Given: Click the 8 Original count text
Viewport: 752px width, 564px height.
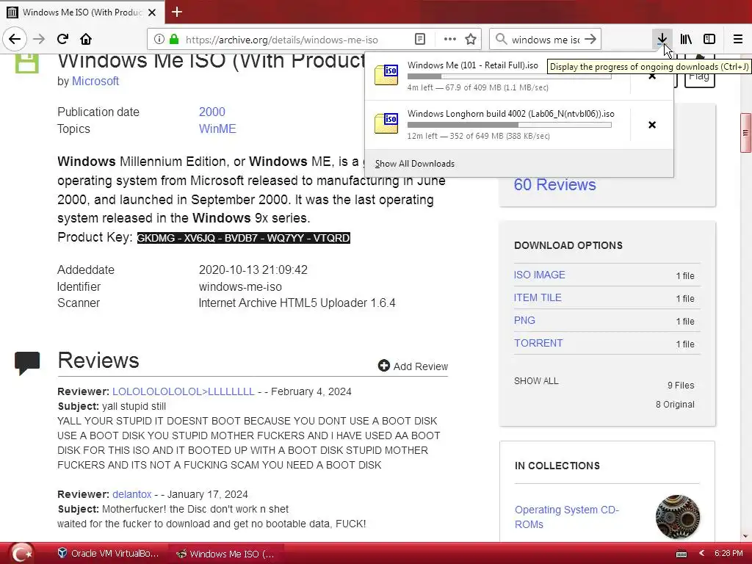Looking at the screenshot, I should 675,405.
